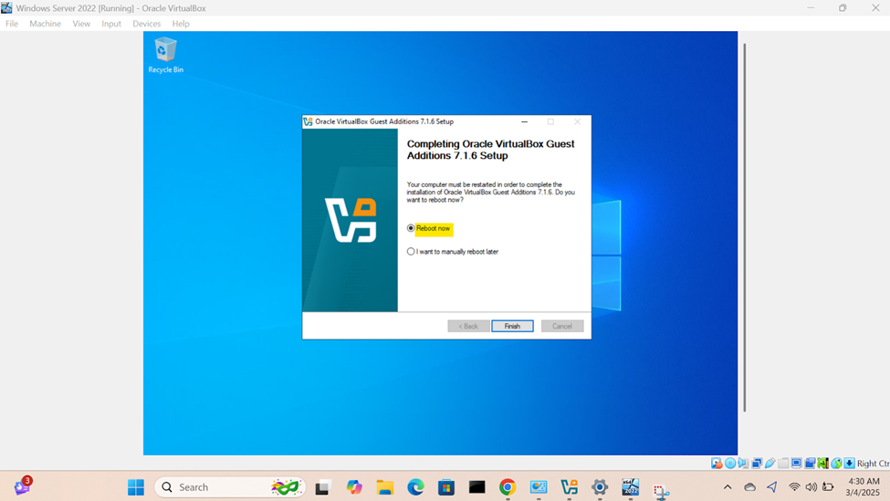The width and height of the screenshot is (890, 501).
Task: Open the File menu
Action: coord(12,23)
